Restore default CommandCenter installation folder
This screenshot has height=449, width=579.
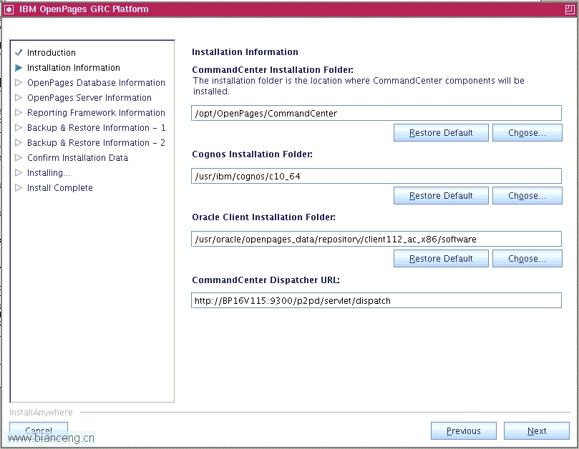(x=441, y=133)
